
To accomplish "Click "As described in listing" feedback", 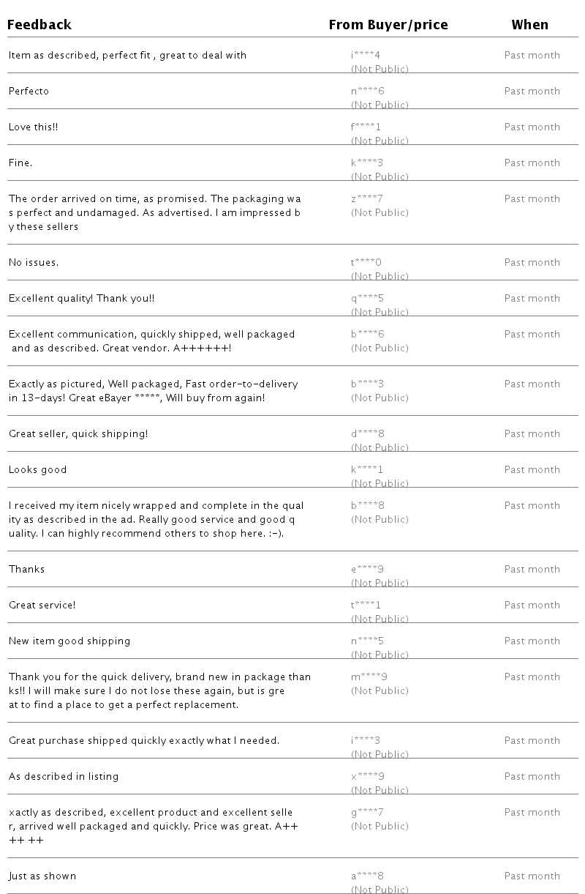I will coord(64,776).
